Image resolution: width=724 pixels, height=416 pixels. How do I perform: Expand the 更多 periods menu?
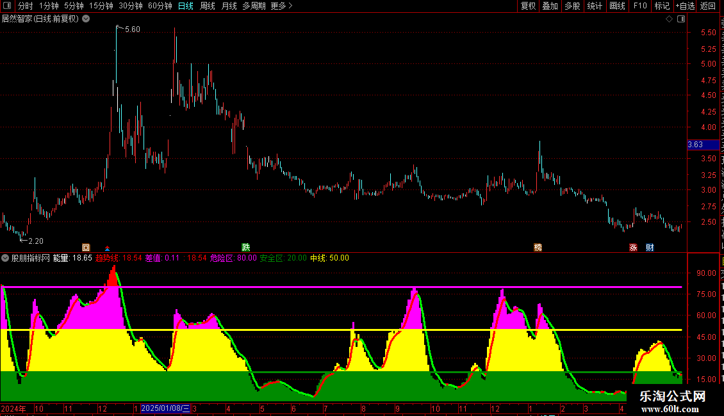[x=281, y=6]
